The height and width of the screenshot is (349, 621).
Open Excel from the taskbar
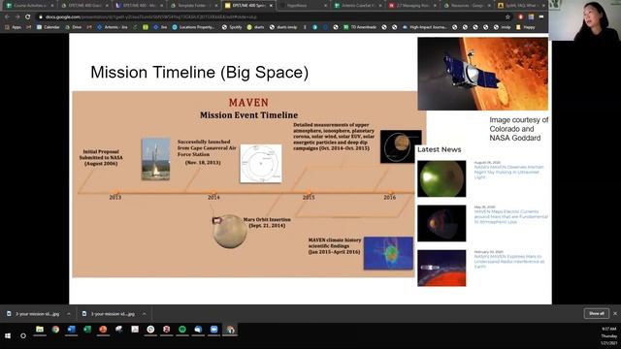(x=87, y=330)
